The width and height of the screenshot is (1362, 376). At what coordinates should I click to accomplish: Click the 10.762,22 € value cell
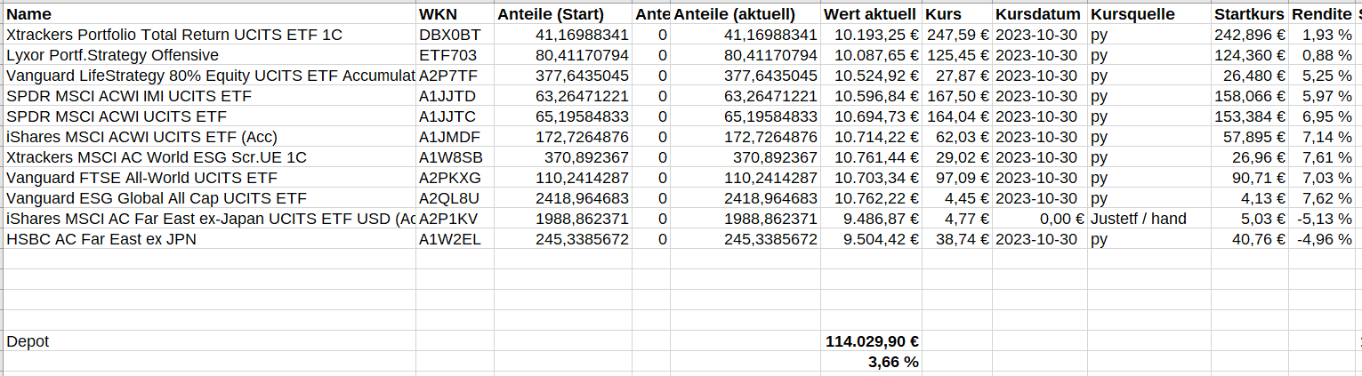(871, 198)
